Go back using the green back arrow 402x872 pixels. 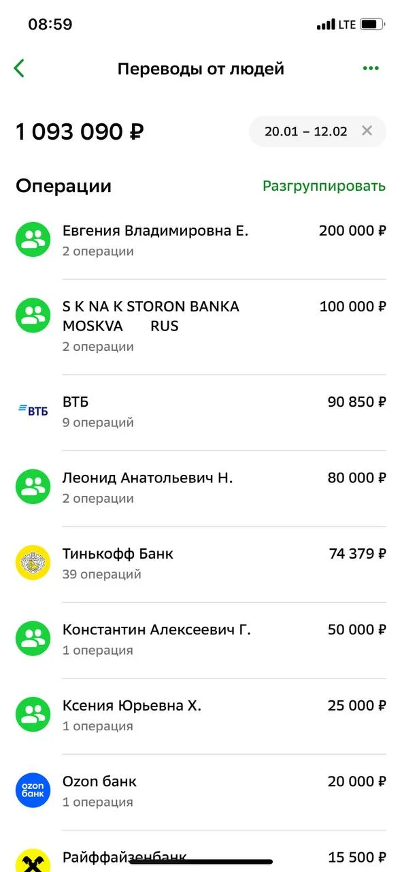(19, 68)
